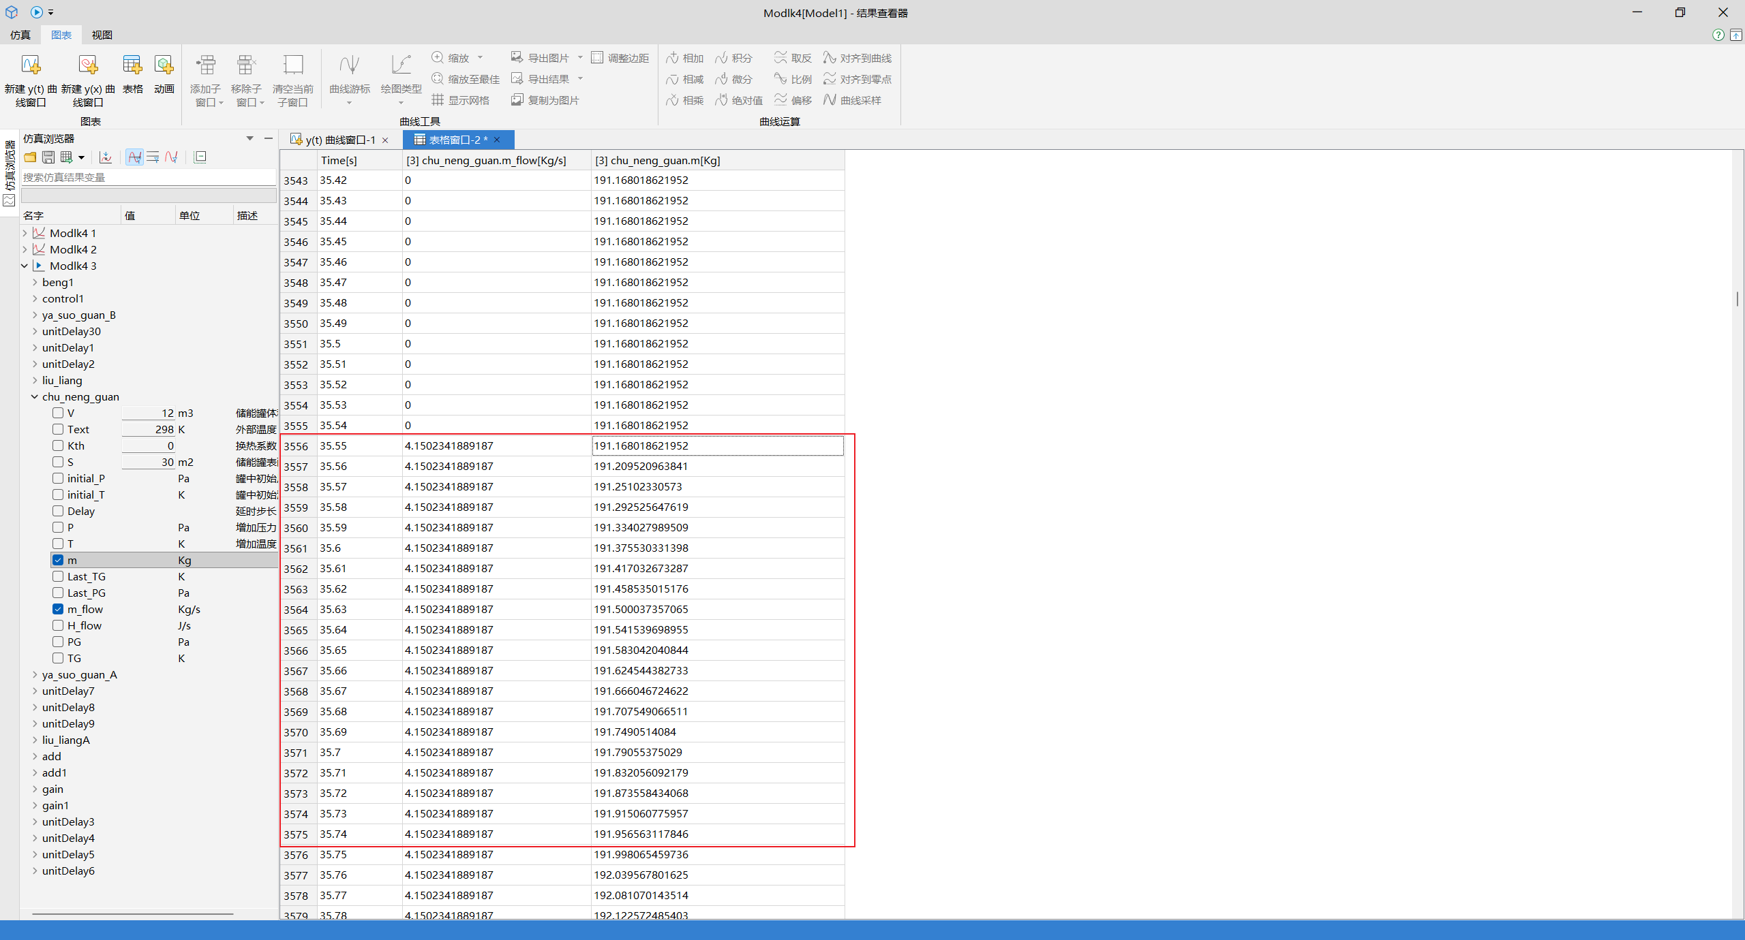The width and height of the screenshot is (1745, 940).
Task: Expand the beng1 tree node
Action: click(x=35, y=282)
